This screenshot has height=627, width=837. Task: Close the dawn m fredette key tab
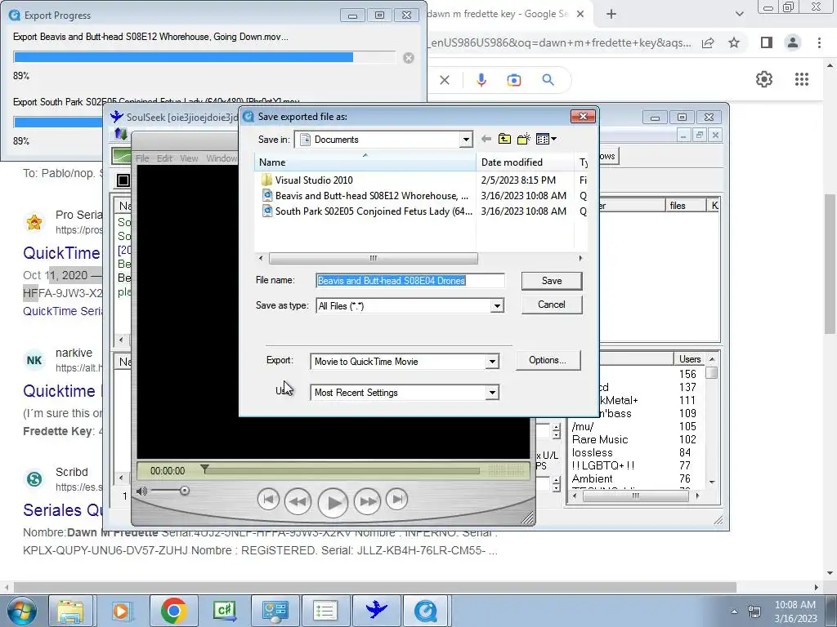pos(581,15)
